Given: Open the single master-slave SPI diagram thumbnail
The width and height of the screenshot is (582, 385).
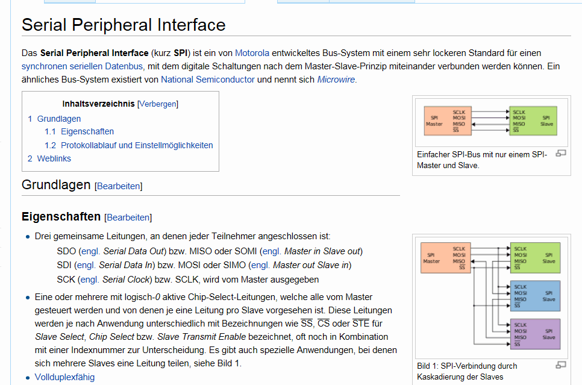Looking at the screenshot, I should click(492, 122).
